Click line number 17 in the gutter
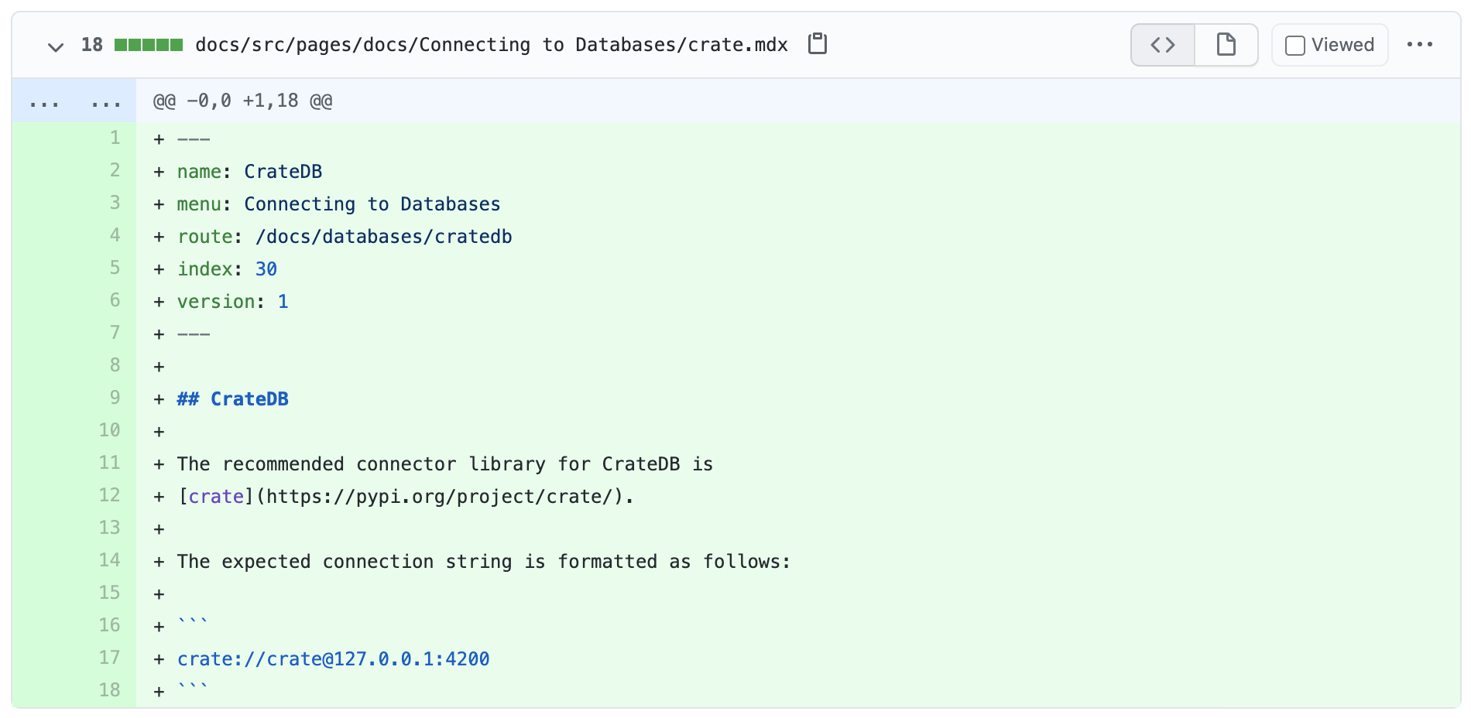The height and width of the screenshot is (718, 1471). click(x=109, y=658)
